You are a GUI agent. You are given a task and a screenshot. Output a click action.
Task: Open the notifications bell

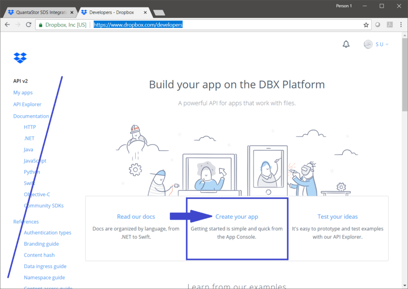pos(346,44)
